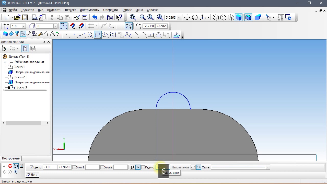
Task: Open the f(x) variables icon
Action: [x=110, y=17]
